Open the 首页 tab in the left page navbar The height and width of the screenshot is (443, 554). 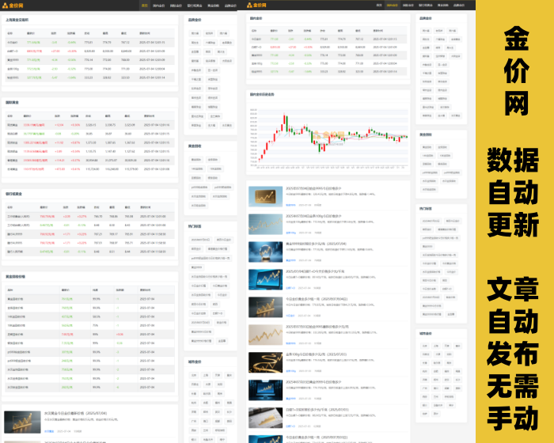tap(144, 5)
